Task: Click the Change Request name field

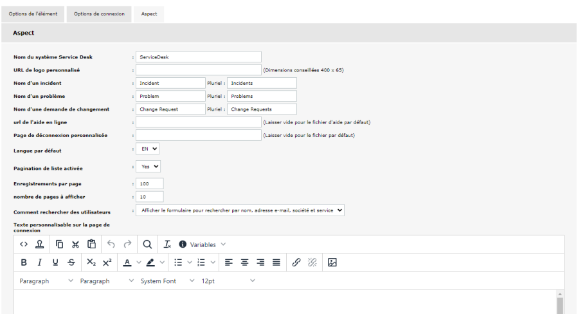Action: 170,109
